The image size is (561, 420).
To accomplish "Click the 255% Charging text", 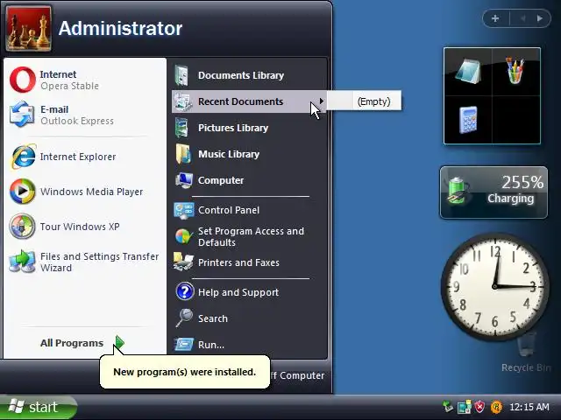I will pos(515,190).
